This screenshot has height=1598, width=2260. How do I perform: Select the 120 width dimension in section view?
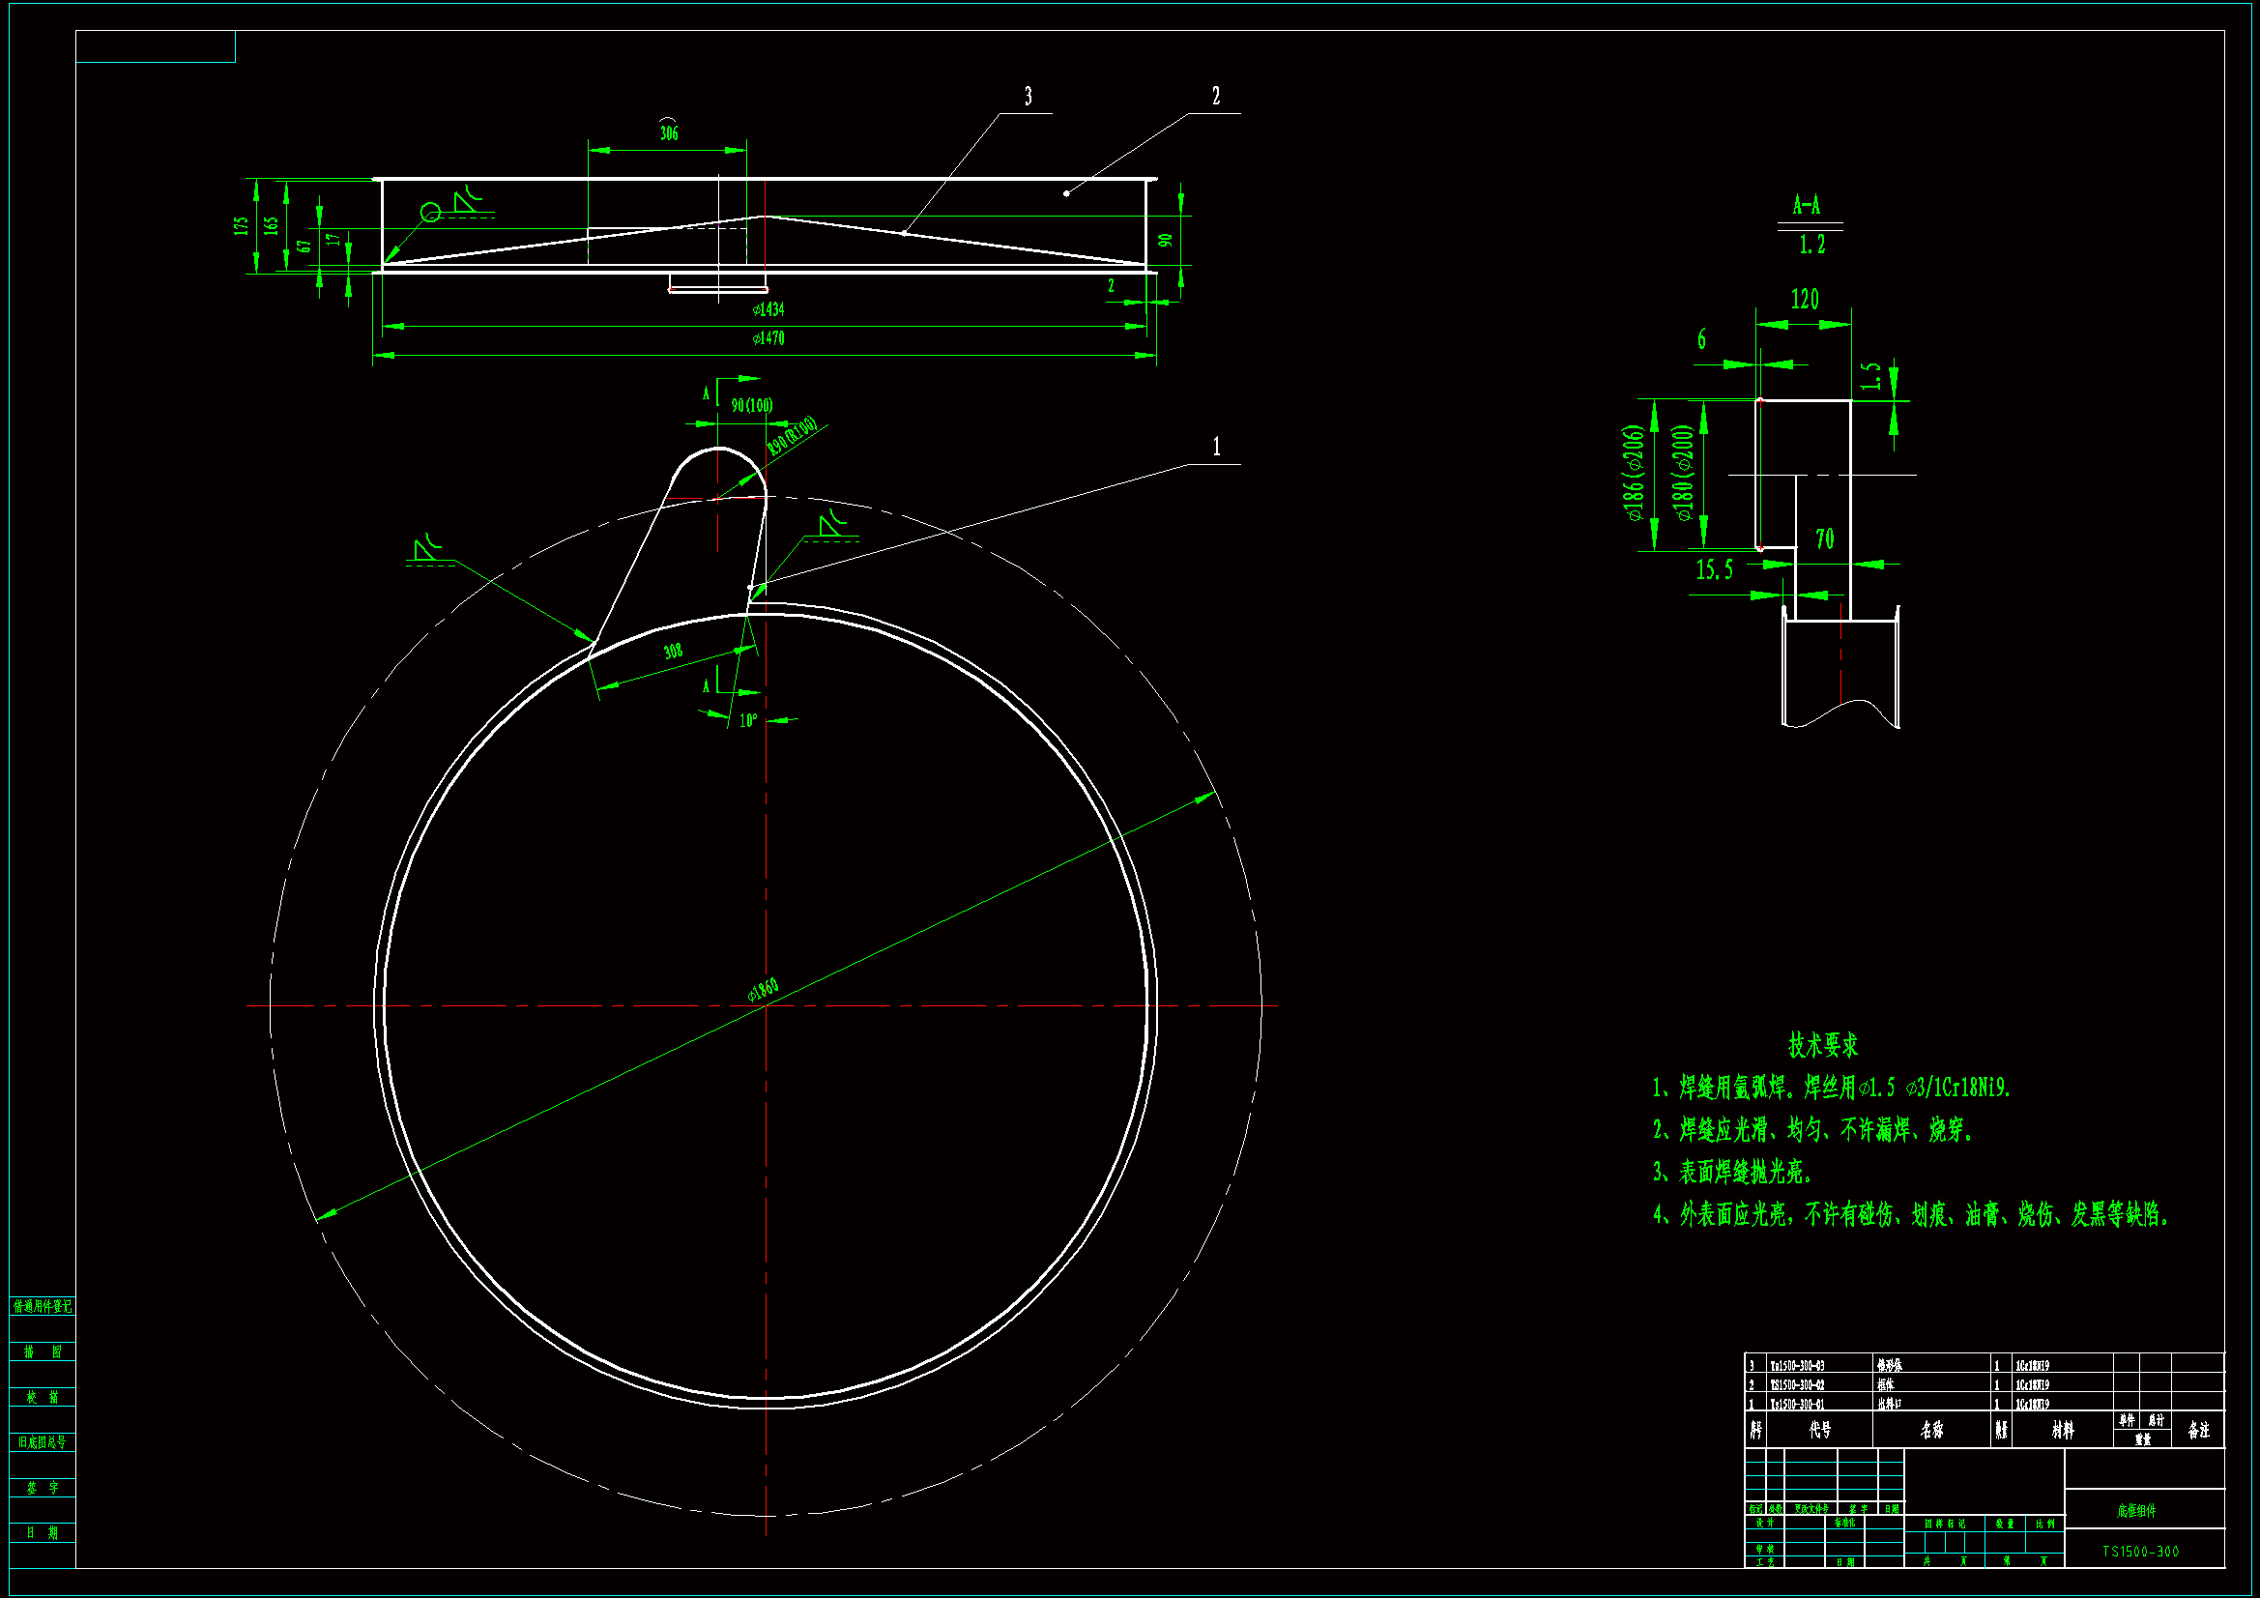pos(1805,300)
